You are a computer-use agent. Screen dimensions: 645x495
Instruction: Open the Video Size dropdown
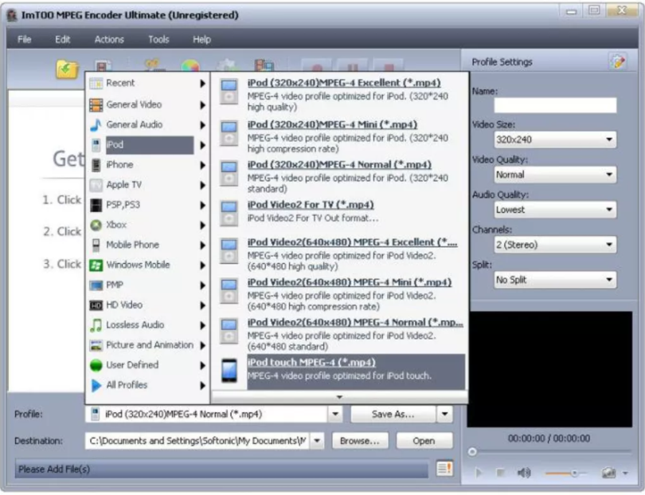(x=555, y=139)
